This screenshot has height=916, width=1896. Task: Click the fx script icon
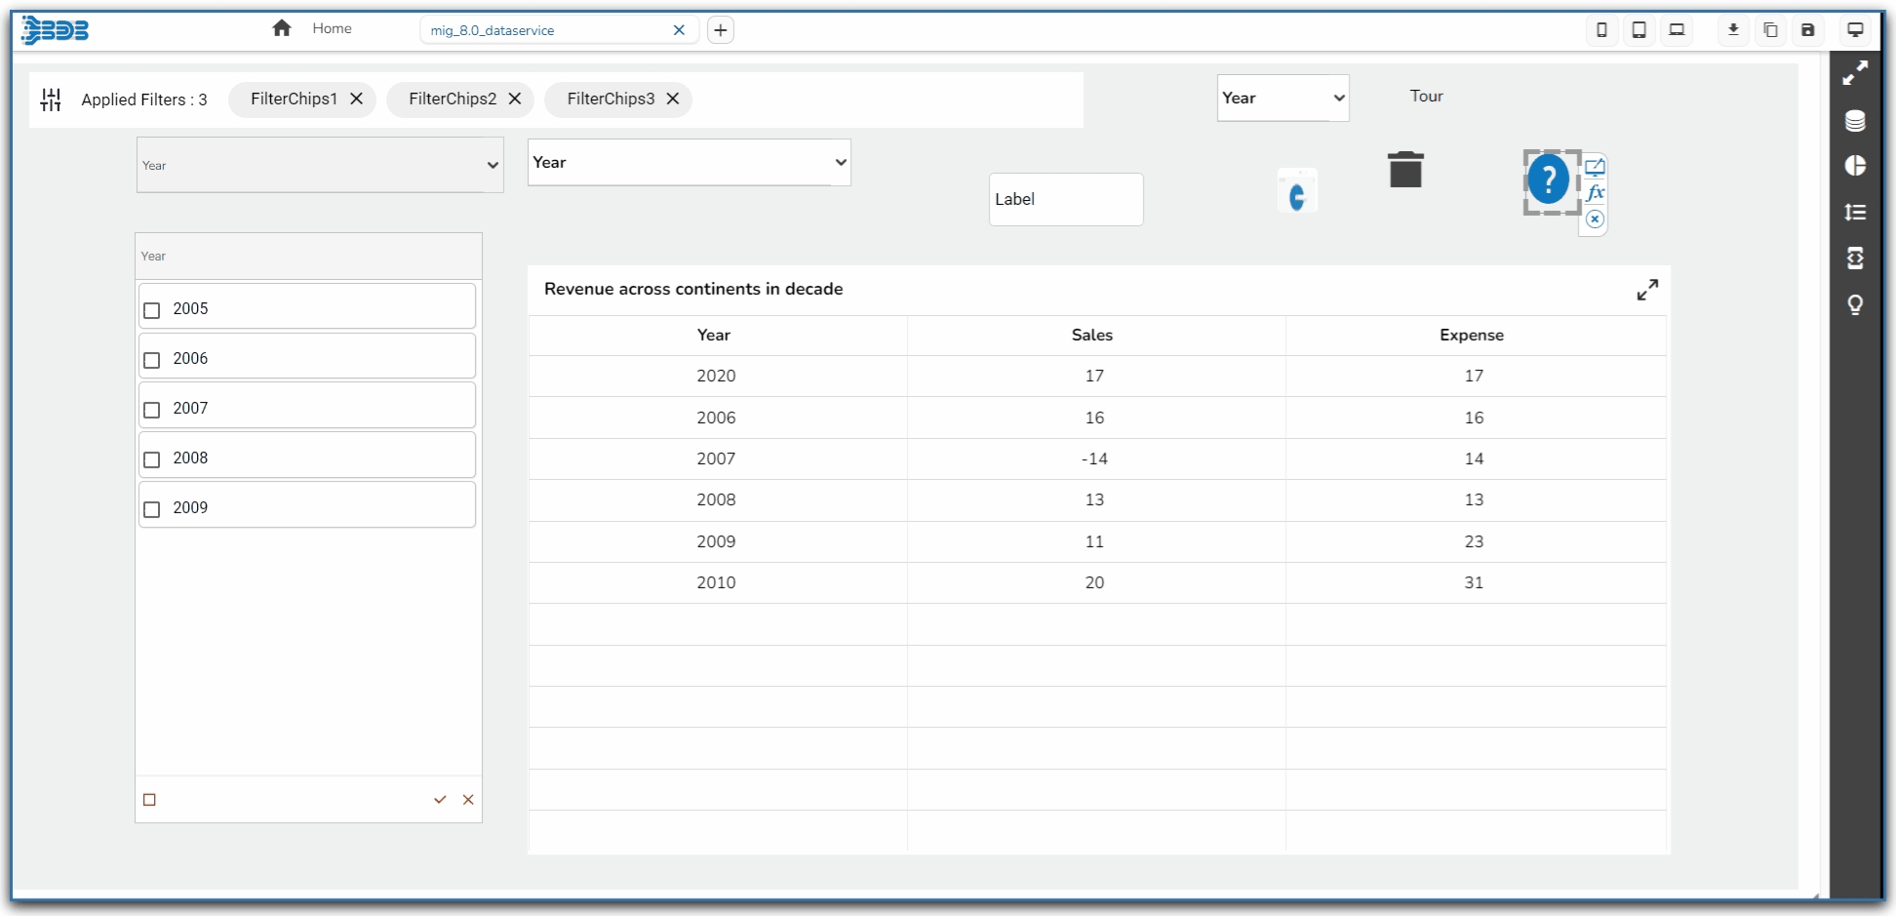1595,192
